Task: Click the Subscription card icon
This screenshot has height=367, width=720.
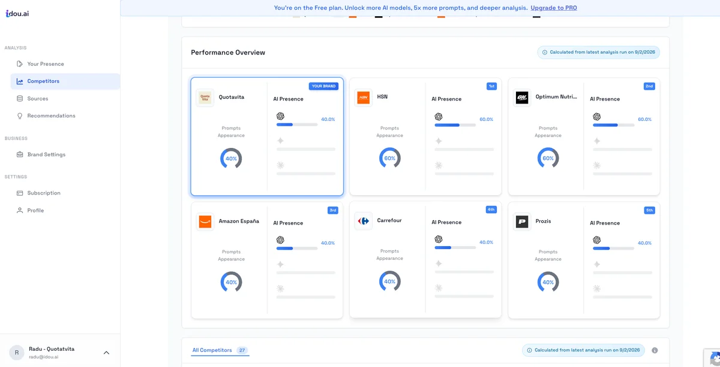Action: (x=20, y=193)
